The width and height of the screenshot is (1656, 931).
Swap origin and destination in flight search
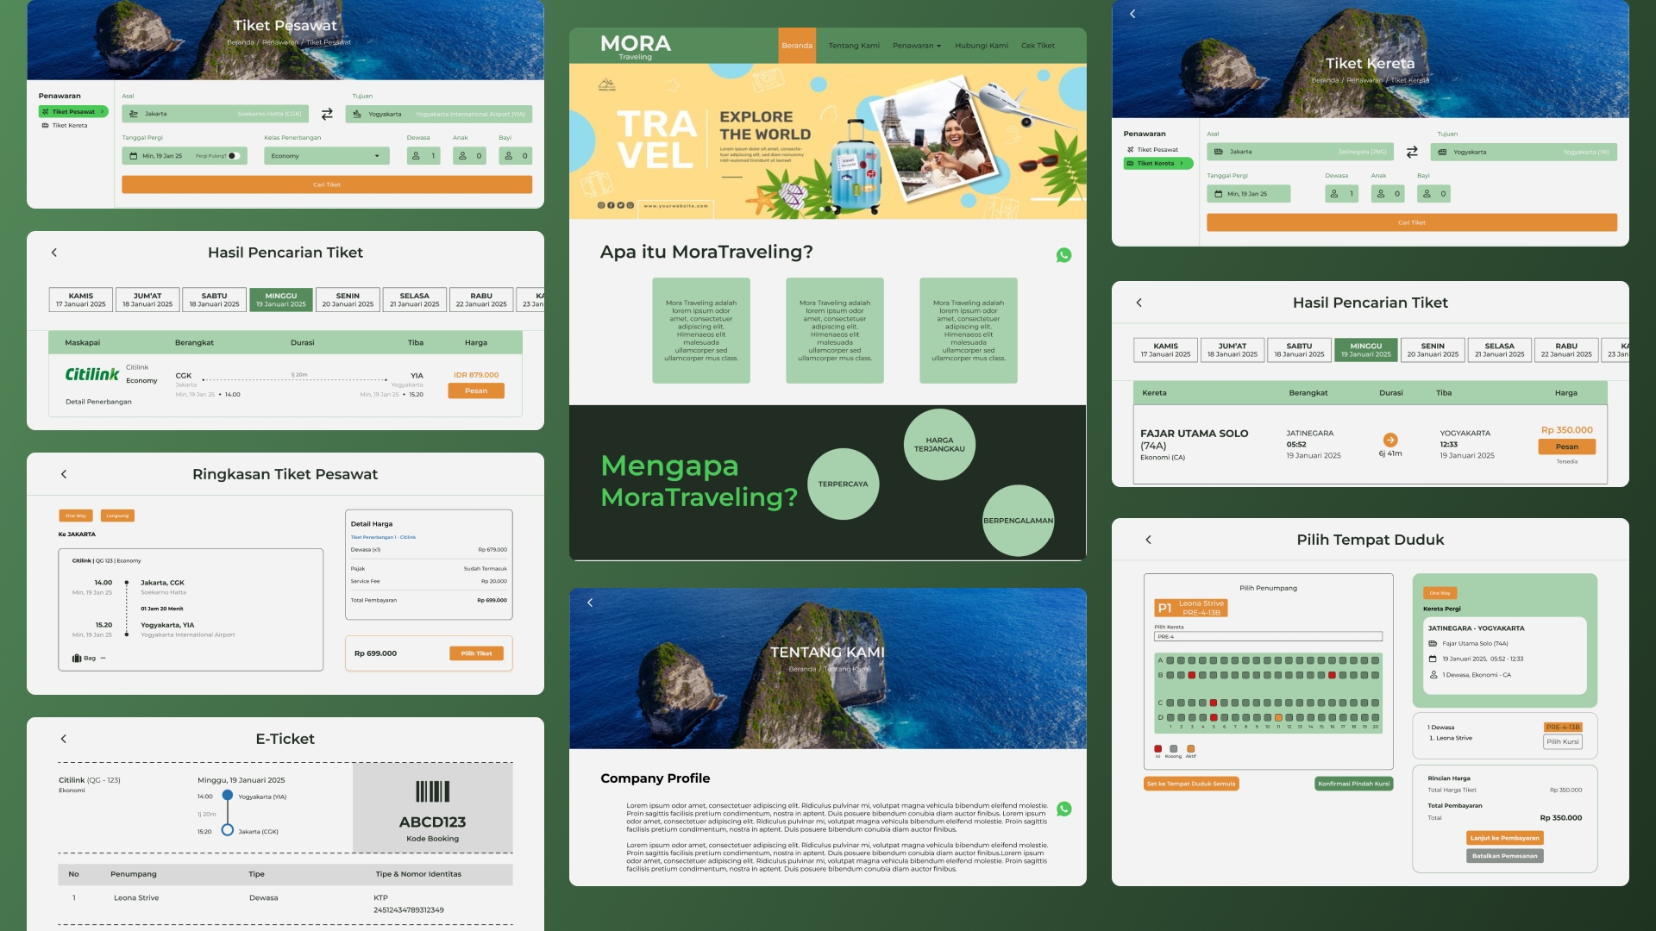click(327, 114)
